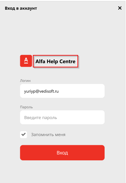Click the gray checkmark icon
This screenshot has width=126, height=183.
coord(24,135)
